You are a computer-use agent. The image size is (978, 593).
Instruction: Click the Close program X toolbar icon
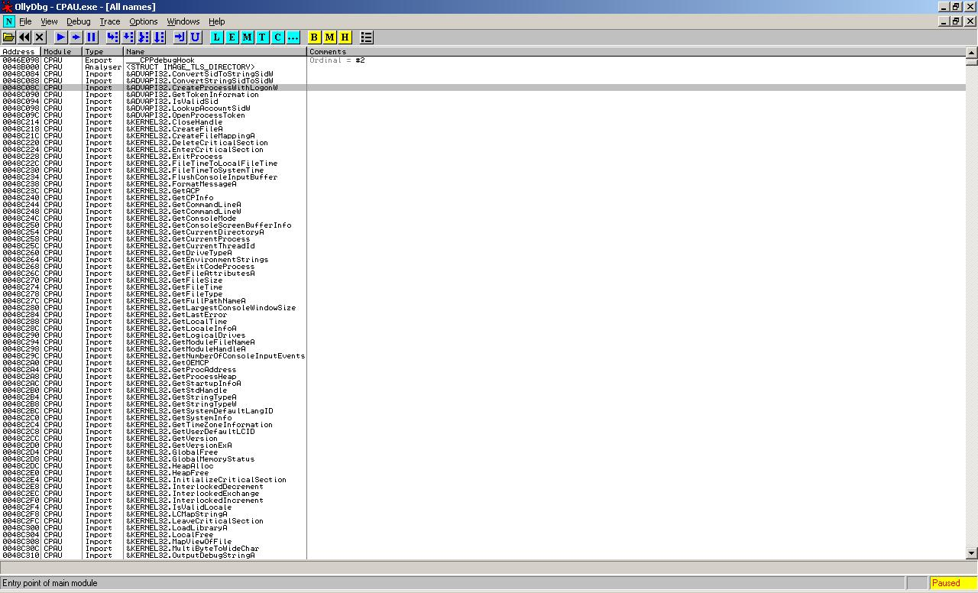coord(40,37)
